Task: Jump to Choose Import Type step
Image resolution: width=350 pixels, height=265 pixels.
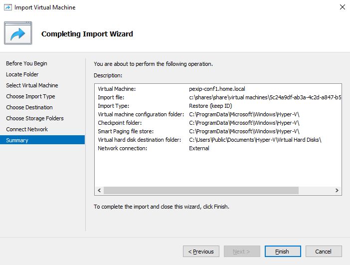Action: [x=30, y=96]
